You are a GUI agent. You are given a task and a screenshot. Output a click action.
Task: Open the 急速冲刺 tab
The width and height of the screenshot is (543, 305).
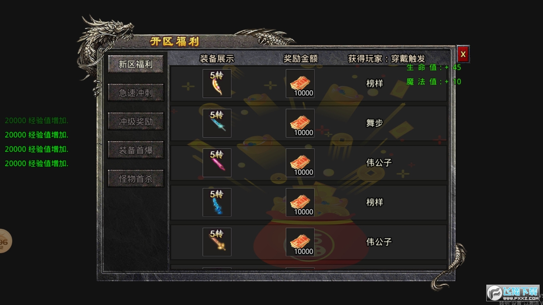[136, 93]
